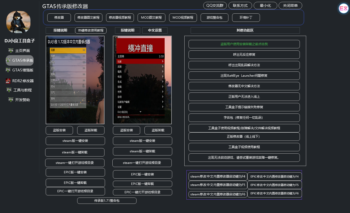This screenshot has height=213, width=350.
Task: Click the GTA icon beside 主页界面
Action: (11, 51)
